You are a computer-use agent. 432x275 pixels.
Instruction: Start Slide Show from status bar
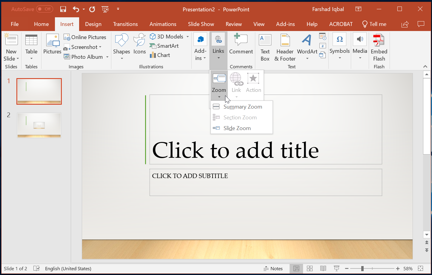click(x=336, y=268)
